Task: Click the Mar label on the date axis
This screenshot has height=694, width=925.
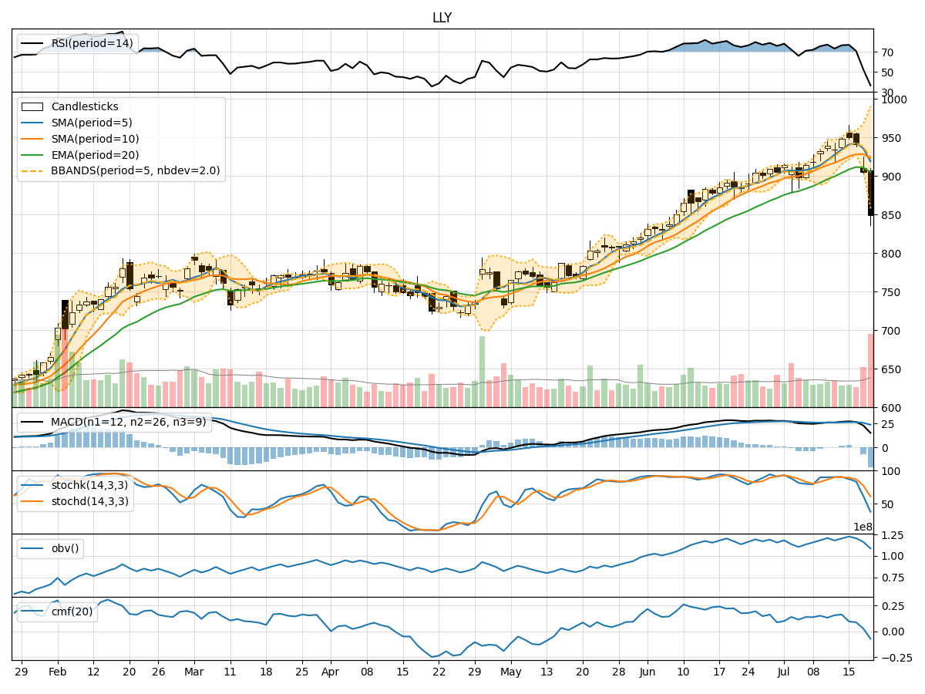Action: (x=194, y=672)
